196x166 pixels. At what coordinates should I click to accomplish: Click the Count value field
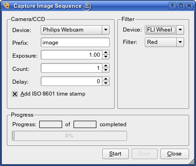(x=72, y=68)
